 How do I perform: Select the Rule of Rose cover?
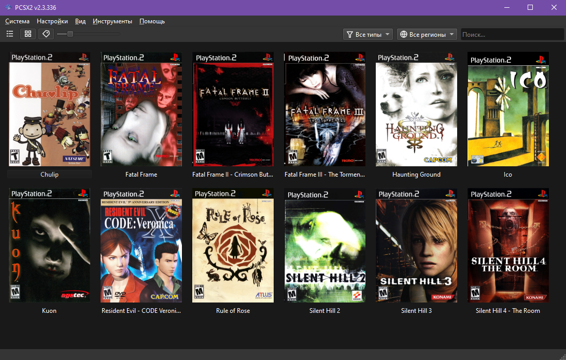[x=233, y=246]
